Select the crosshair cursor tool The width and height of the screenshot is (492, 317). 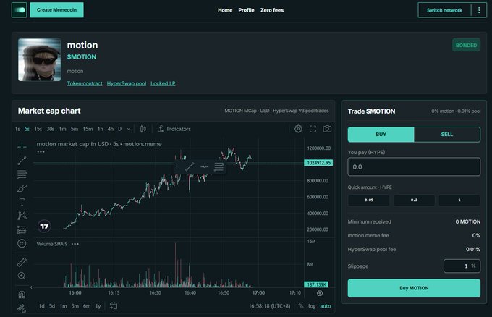22,147
